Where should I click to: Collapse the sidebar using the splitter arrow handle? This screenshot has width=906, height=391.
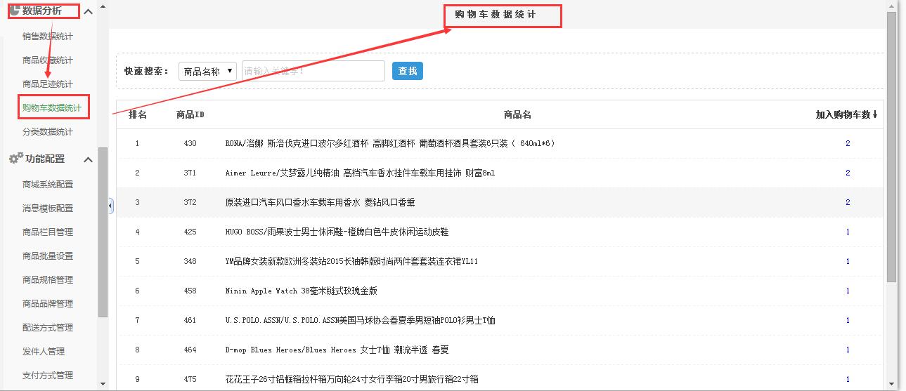tap(111, 206)
